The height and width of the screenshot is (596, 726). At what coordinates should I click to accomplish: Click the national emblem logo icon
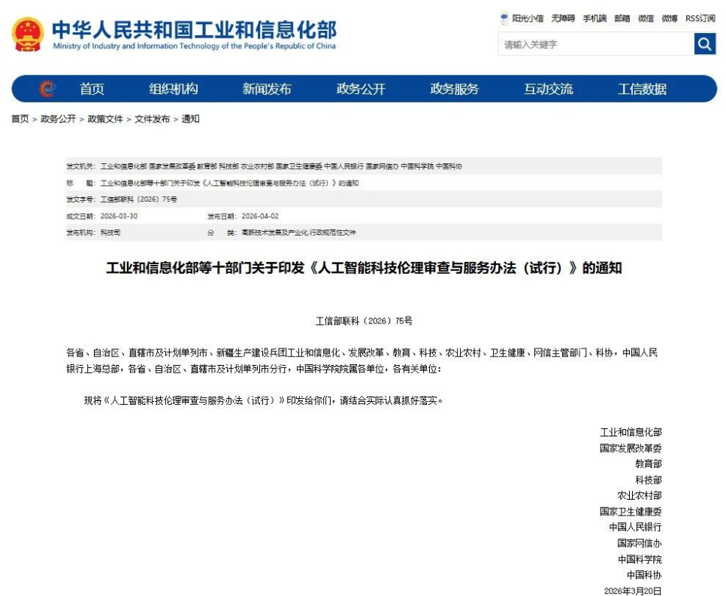coord(28,33)
